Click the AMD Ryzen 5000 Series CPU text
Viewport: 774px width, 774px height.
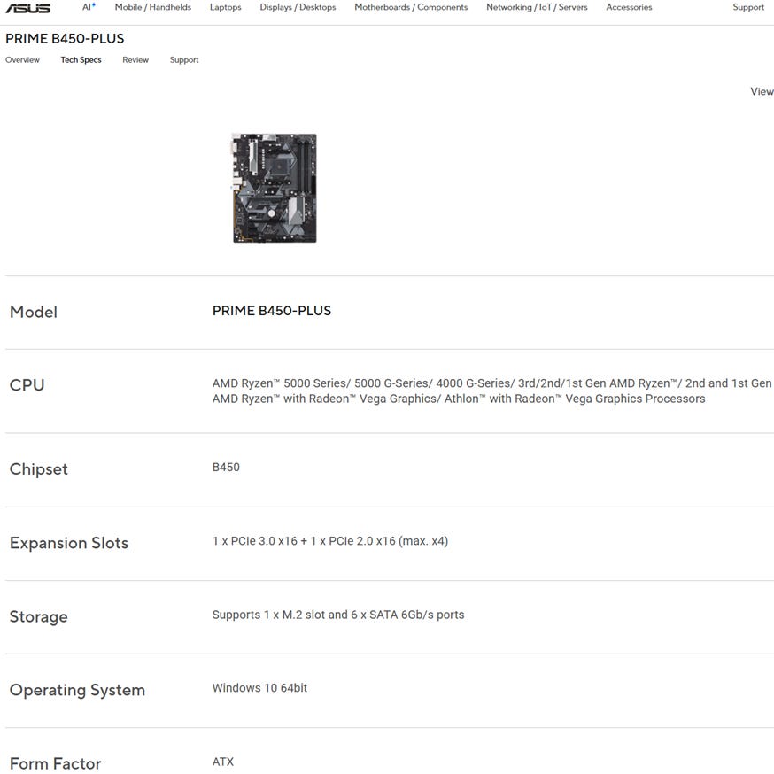491,391
